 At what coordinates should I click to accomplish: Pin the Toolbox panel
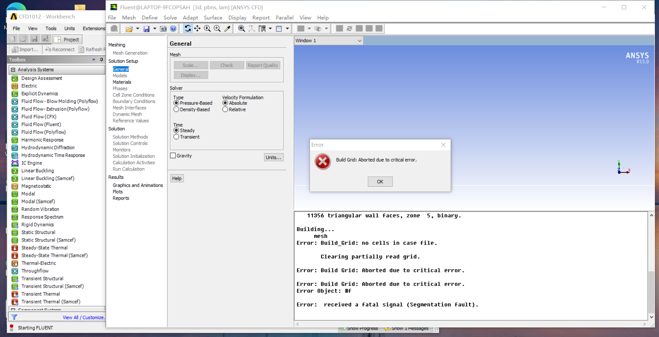pos(101,60)
